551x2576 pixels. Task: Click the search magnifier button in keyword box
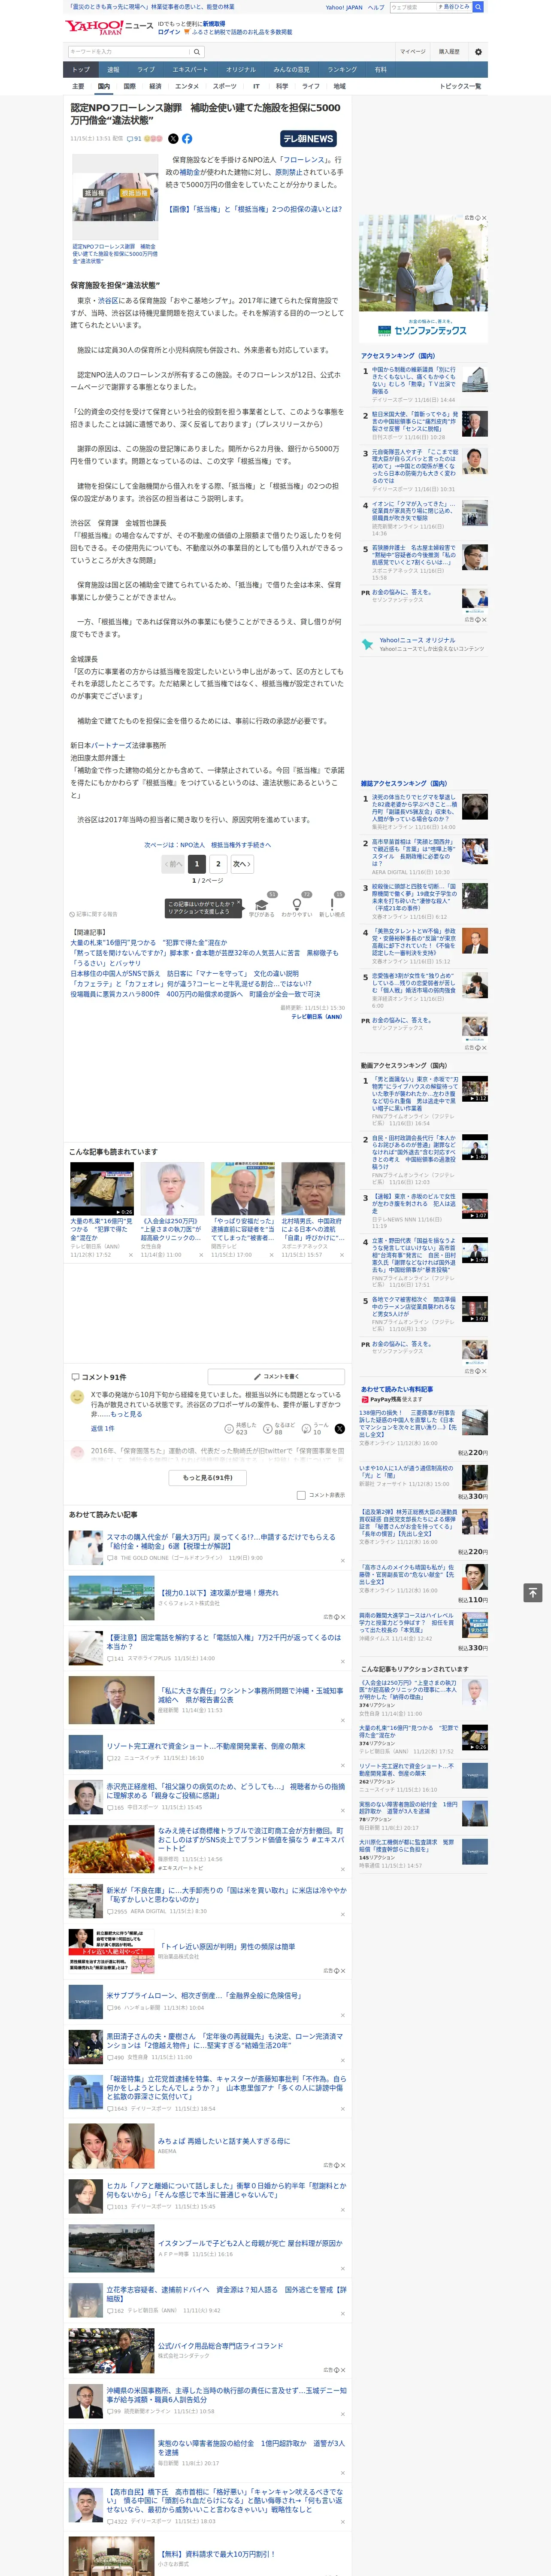[196, 52]
